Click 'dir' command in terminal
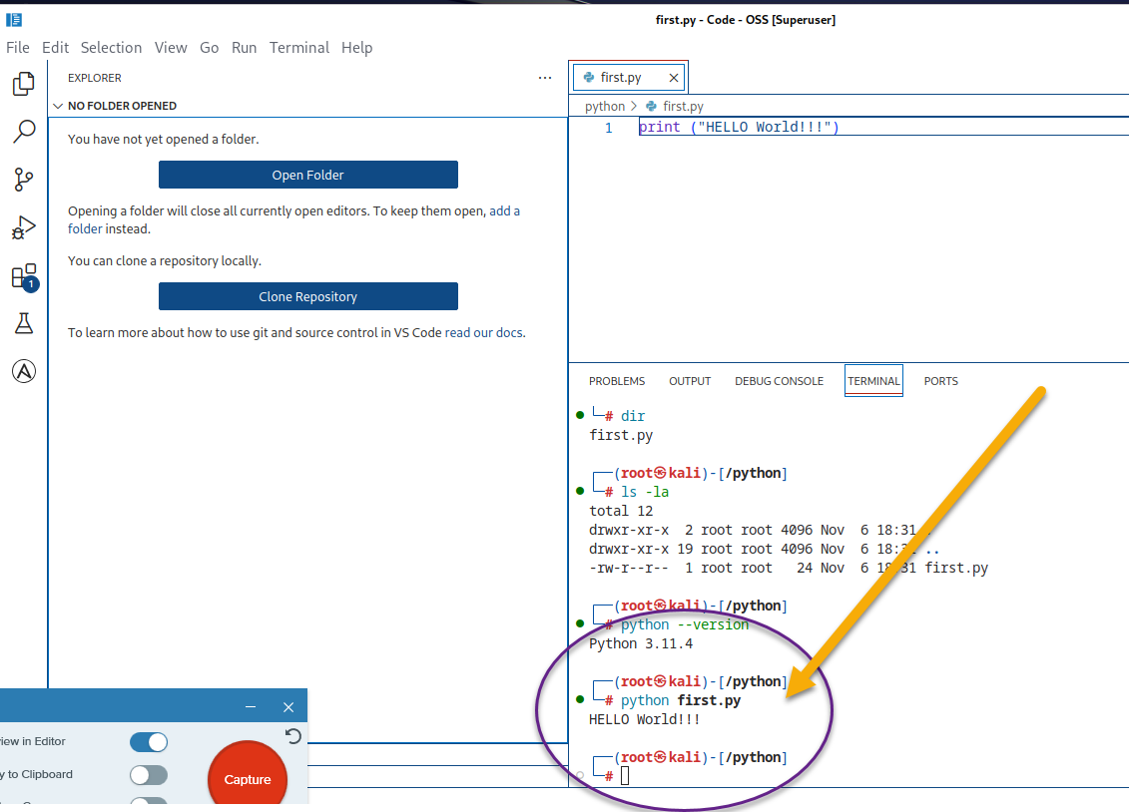Screen dimensions: 1129x812 (633, 416)
